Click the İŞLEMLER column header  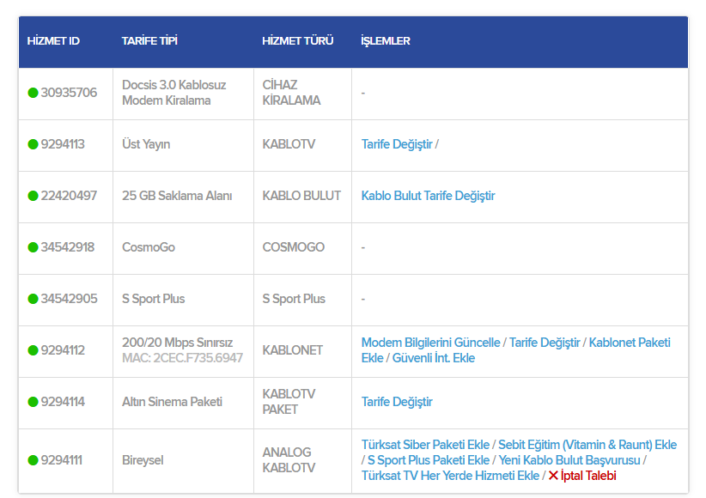pos(386,41)
